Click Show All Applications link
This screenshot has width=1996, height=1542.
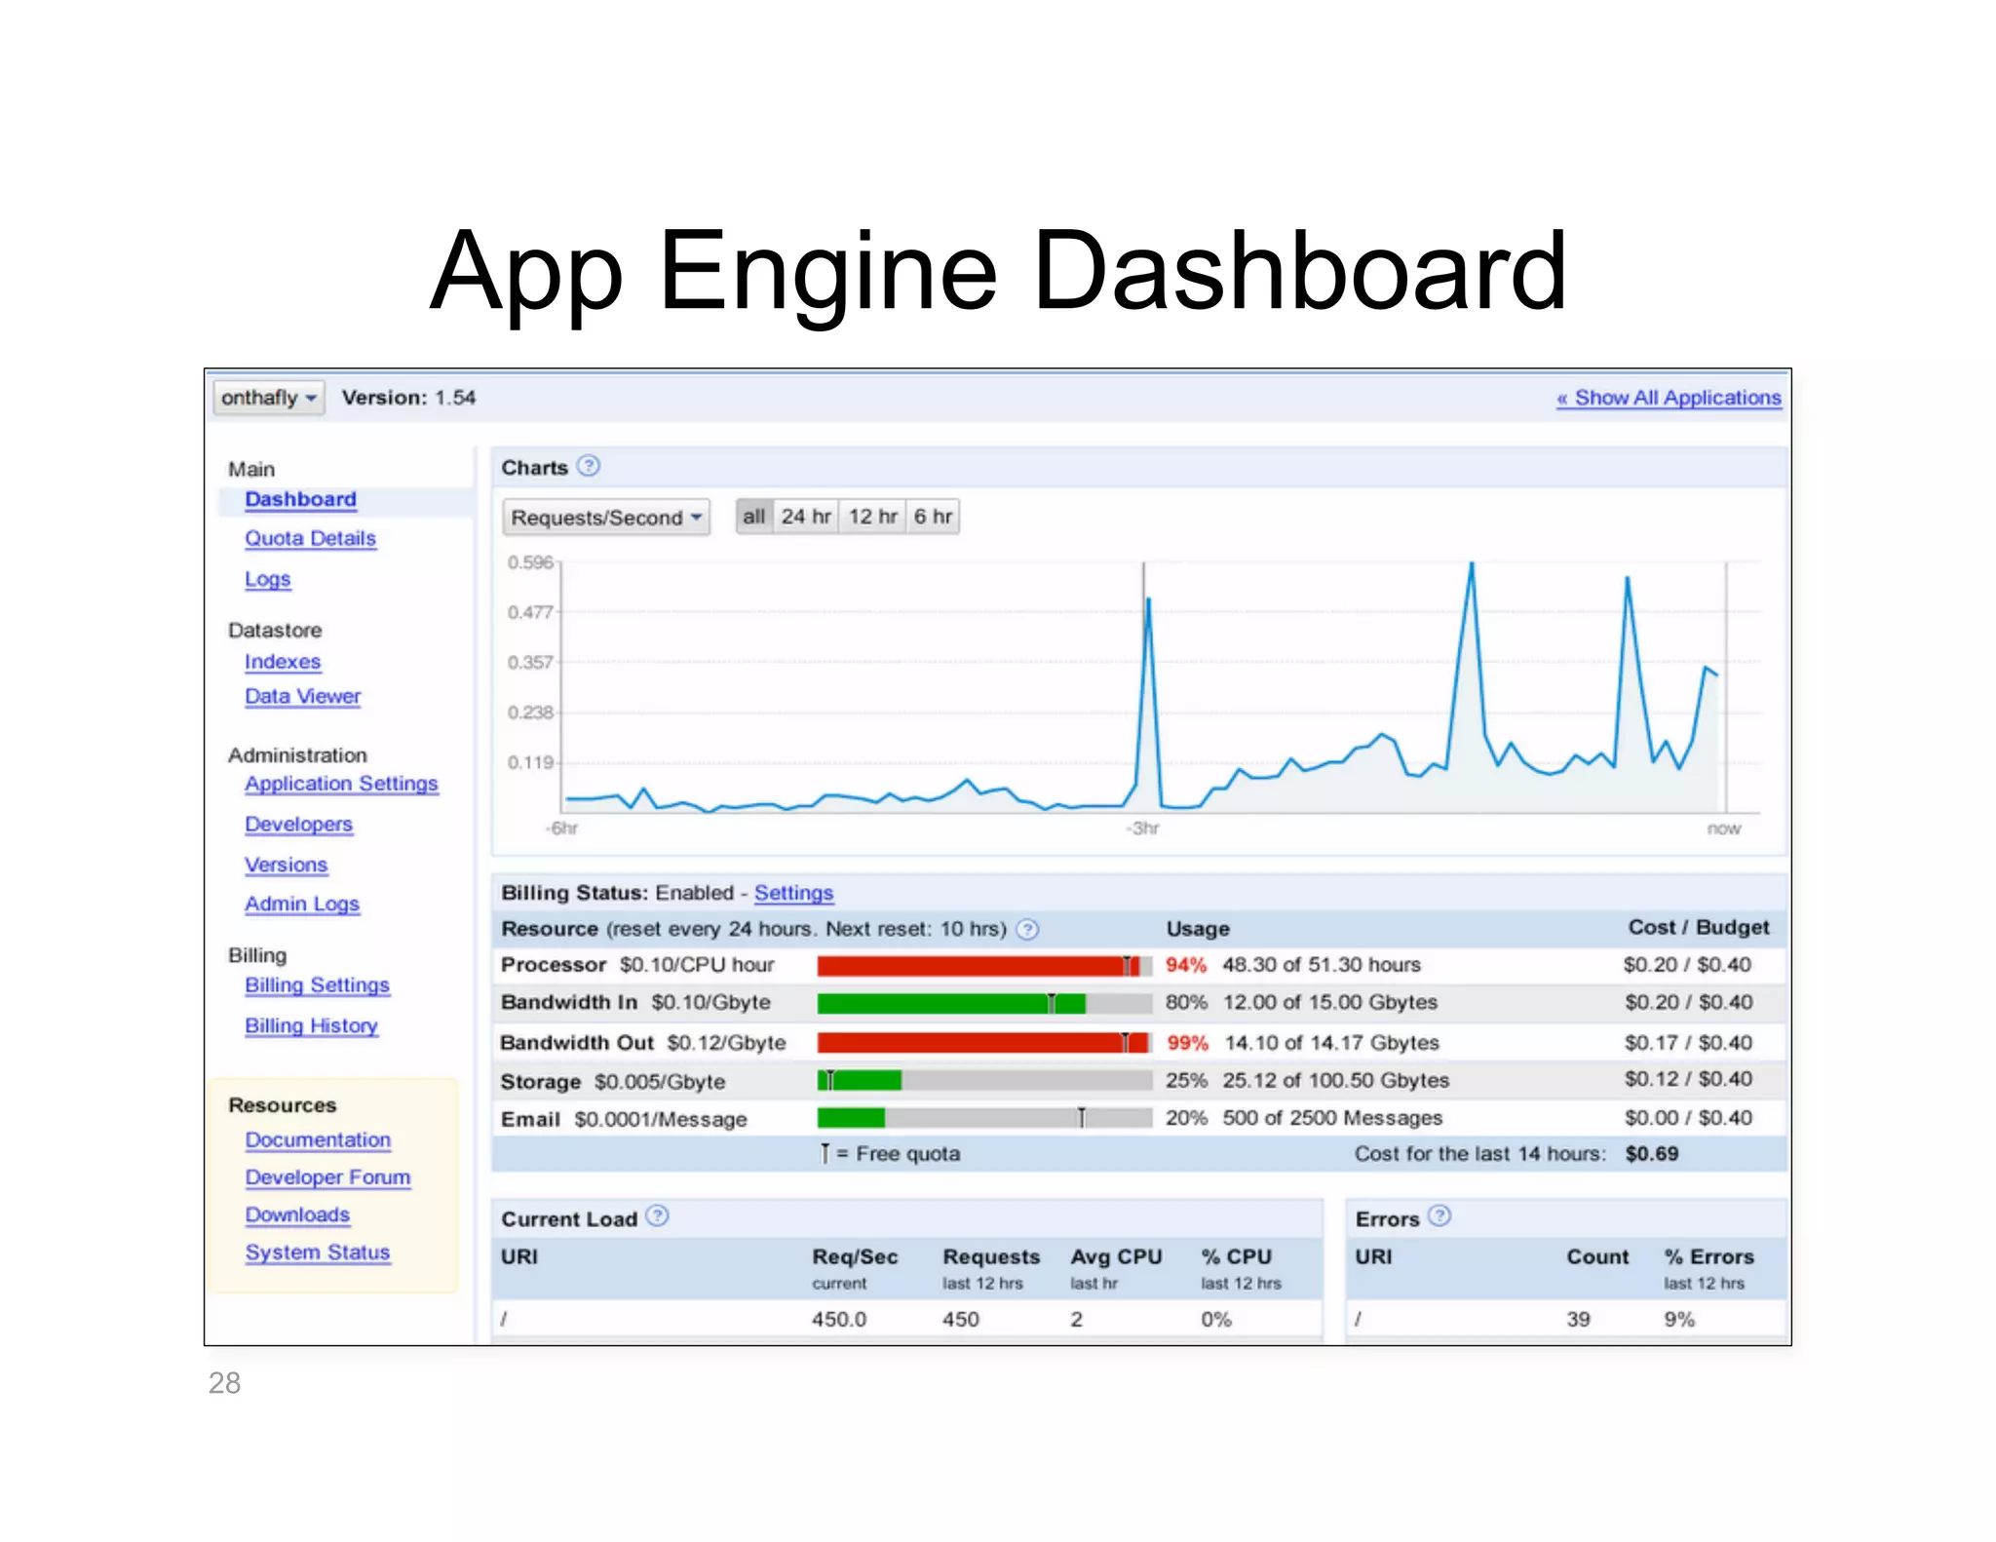pyautogui.click(x=1669, y=398)
